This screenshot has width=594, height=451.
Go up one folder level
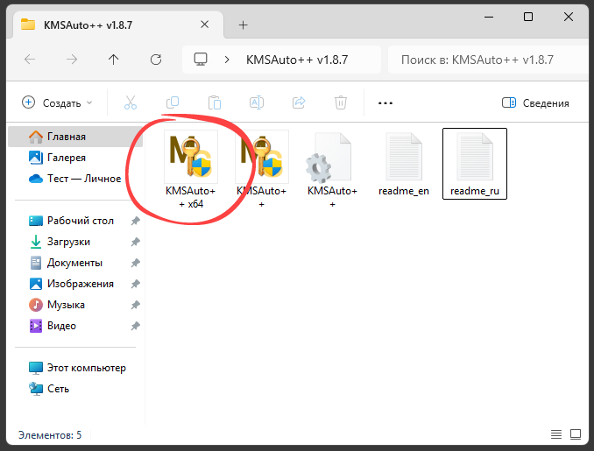point(113,60)
